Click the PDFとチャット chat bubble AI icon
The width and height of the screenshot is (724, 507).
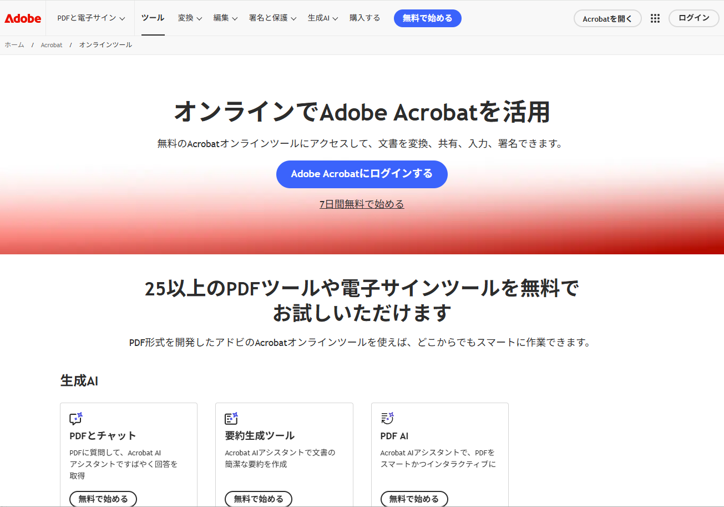[x=74, y=418]
